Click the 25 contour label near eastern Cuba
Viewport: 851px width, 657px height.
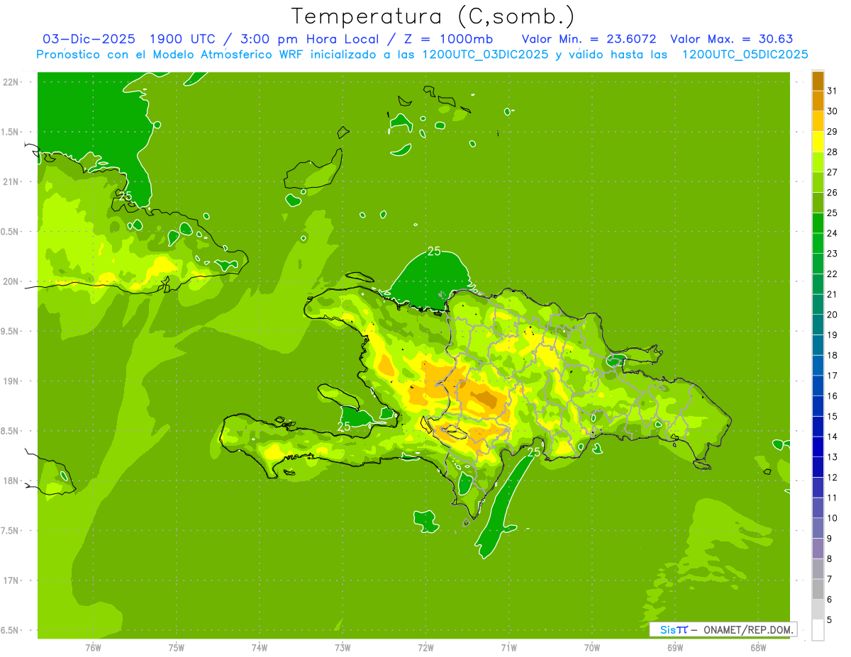126,196
